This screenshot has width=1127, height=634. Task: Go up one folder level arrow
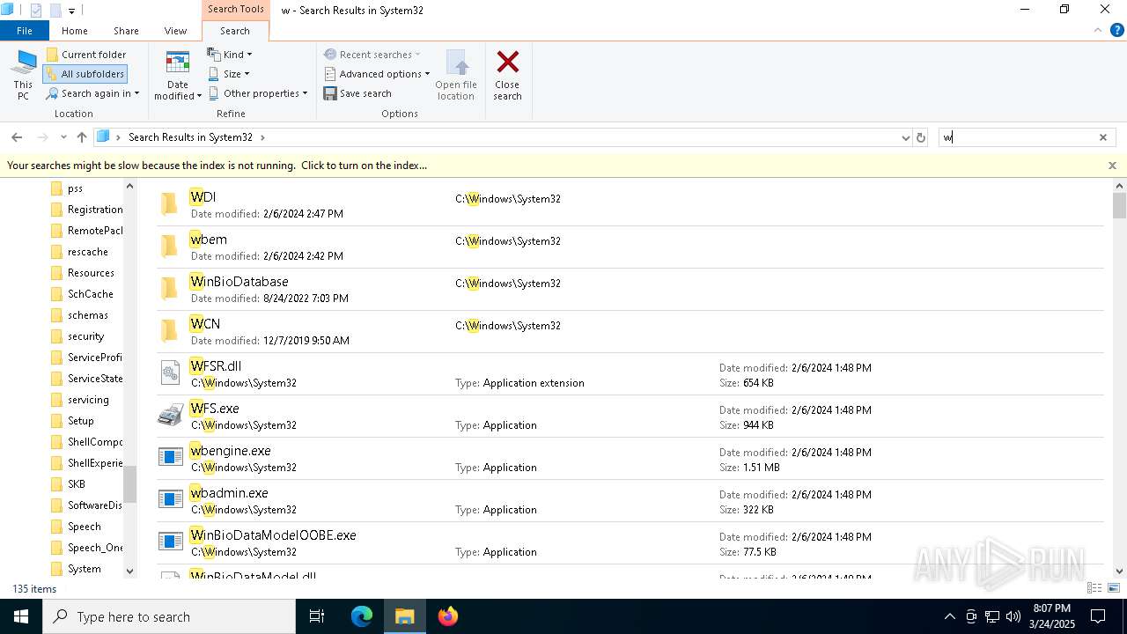82,137
